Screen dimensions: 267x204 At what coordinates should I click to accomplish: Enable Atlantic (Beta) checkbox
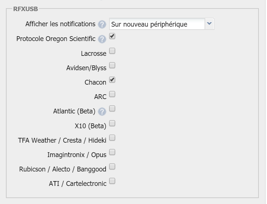112,109
